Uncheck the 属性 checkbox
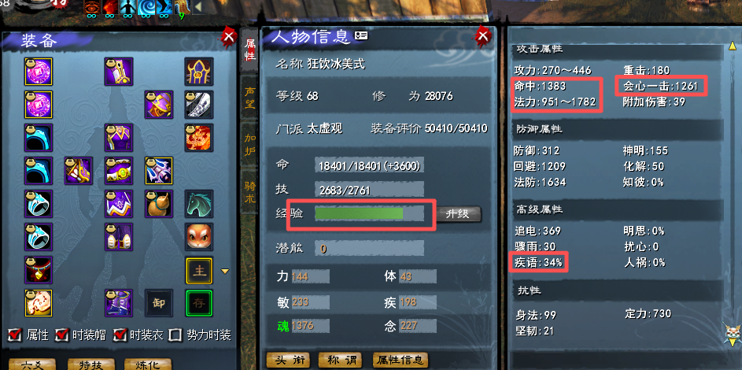 [x=15, y=335]
